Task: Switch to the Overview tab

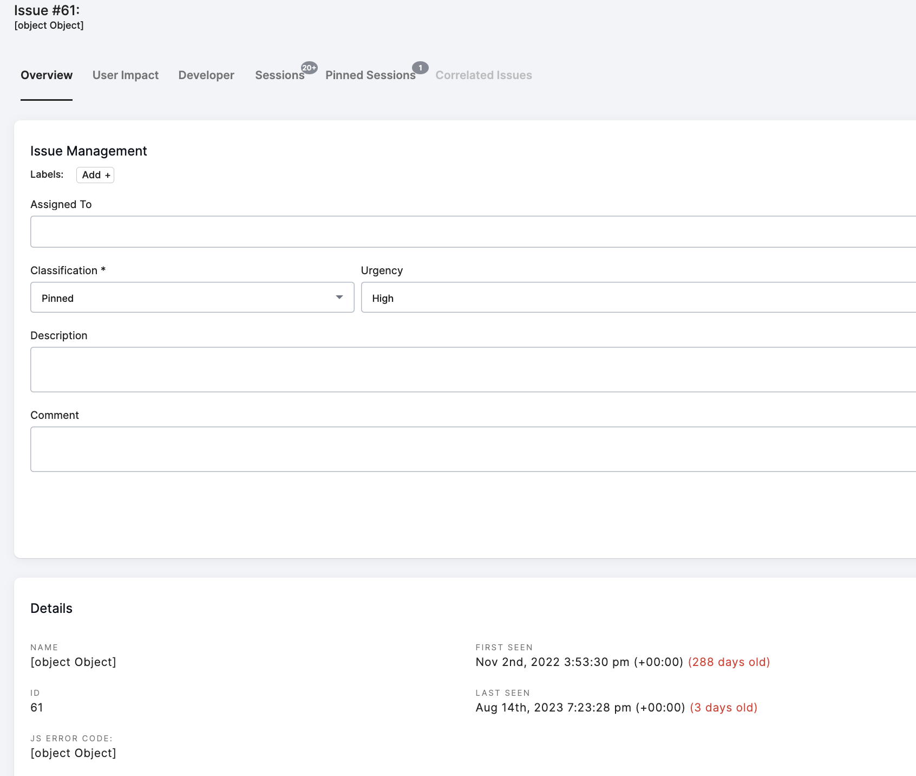Action: tap(47, 75)
